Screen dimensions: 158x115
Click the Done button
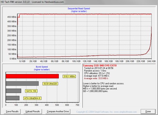(148, 112)
